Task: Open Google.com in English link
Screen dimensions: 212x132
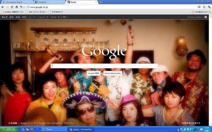Action: point(50,123)
